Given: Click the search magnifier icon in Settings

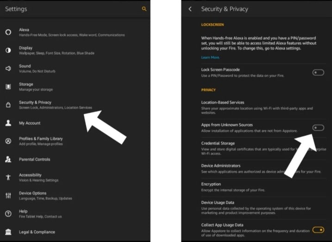Looking at the screenshot, I should 144,9.
